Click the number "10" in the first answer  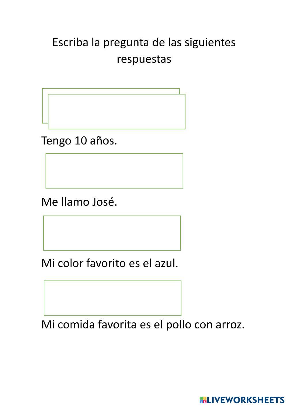pyautogui.click(x=81, y=141)
